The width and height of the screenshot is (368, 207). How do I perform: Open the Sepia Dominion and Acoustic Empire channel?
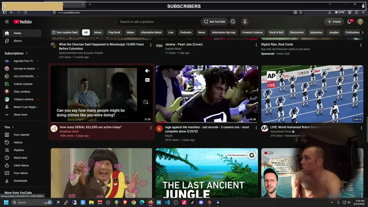click(81, 53)
